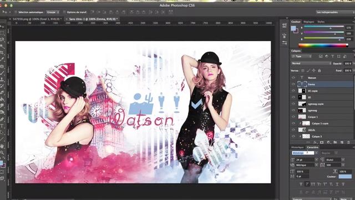Screen dimensions: 355x200
Task: Switch to the Styles tab
Action: pyautogui.click(x=321, y=22)
